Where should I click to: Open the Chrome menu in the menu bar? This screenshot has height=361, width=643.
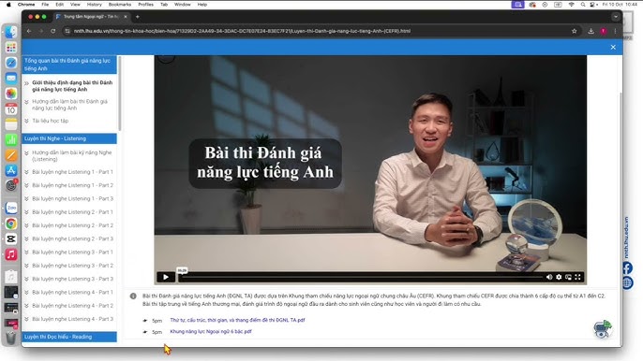26,5
